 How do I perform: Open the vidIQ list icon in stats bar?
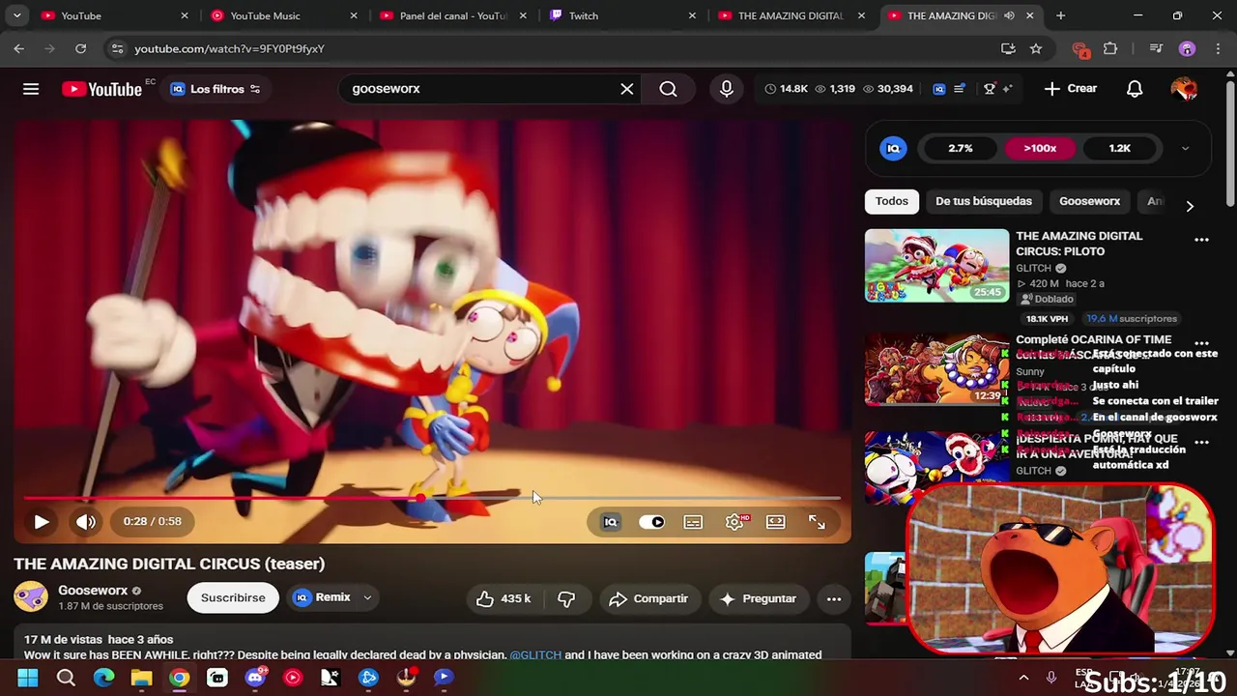click(960, 89)
